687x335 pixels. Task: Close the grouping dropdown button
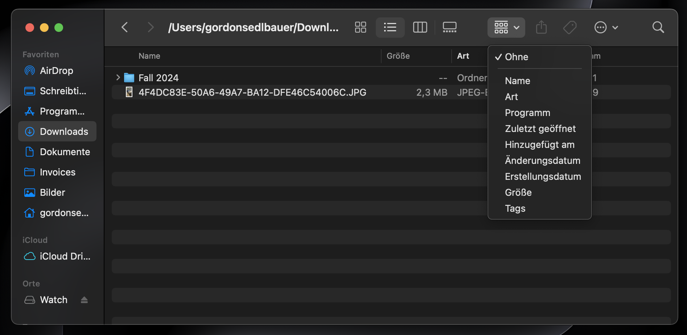(506, 27)
